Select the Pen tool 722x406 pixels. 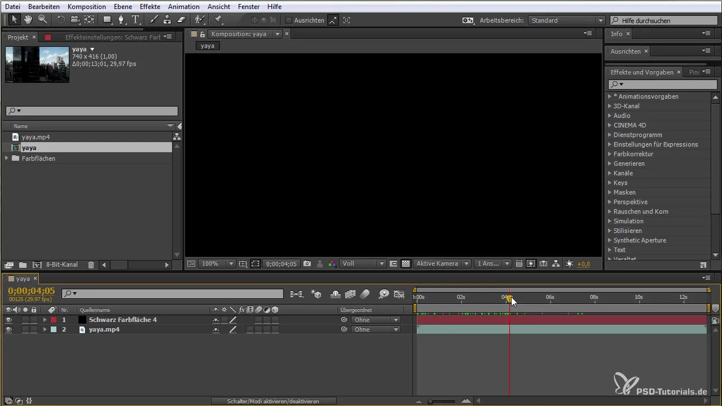point(121,20)
